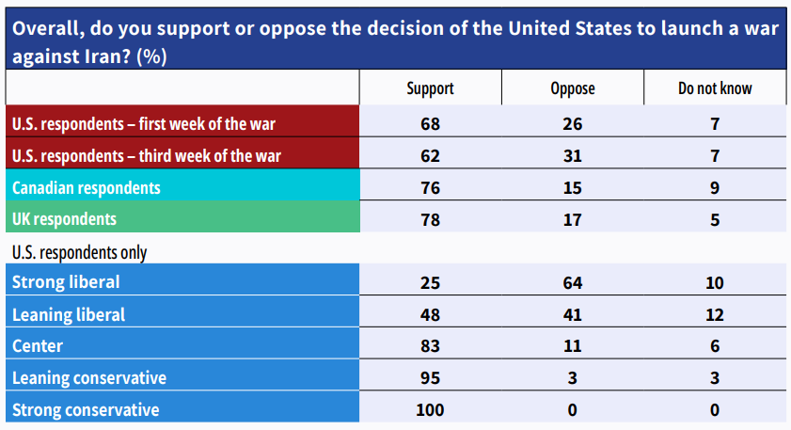Click the U.S. respondents first week row label
Image resolution: width=791 pixels, height=430 pixels.
(143, 122)
